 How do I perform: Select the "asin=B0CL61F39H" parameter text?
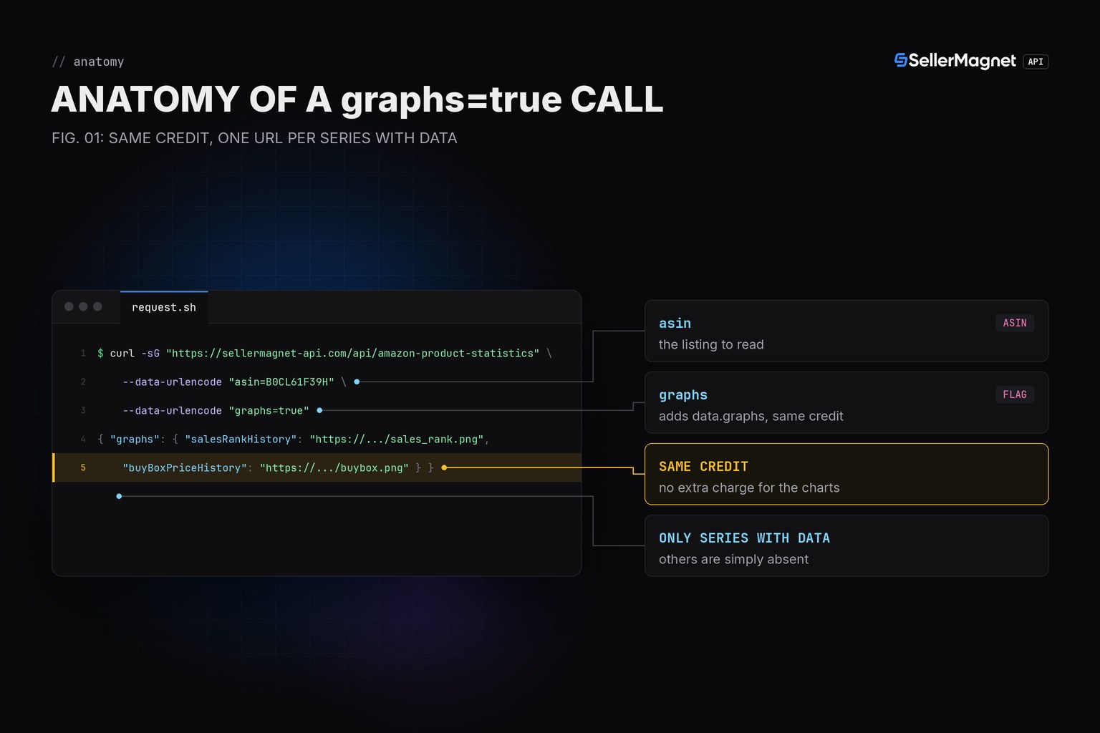(x=281, y=382)
